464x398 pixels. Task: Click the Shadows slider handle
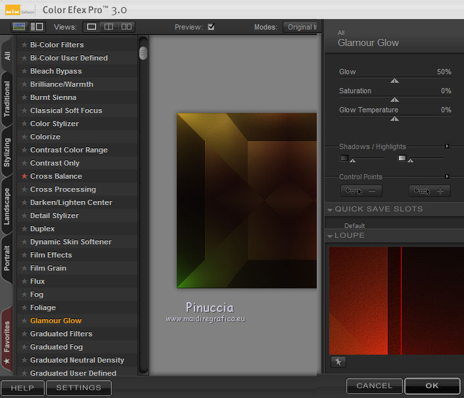tap(352, 160)
